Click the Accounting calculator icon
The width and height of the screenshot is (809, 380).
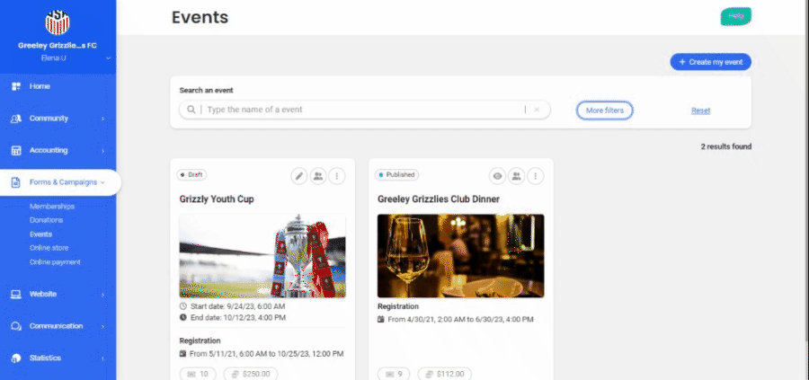16,151
